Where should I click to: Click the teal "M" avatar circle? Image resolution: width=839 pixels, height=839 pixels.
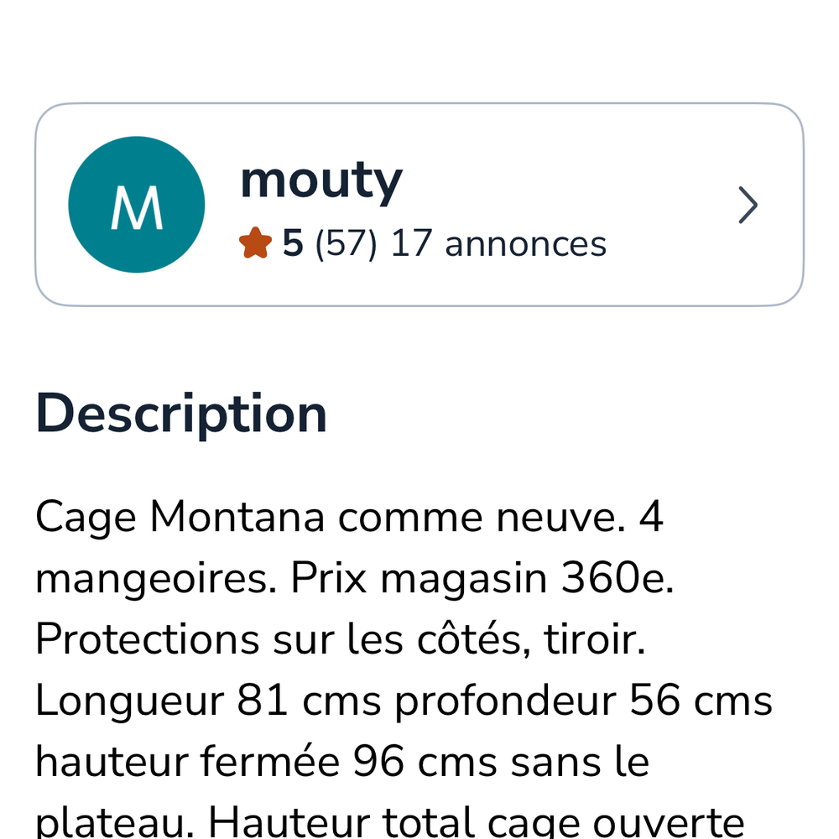[x=137, y=205]
